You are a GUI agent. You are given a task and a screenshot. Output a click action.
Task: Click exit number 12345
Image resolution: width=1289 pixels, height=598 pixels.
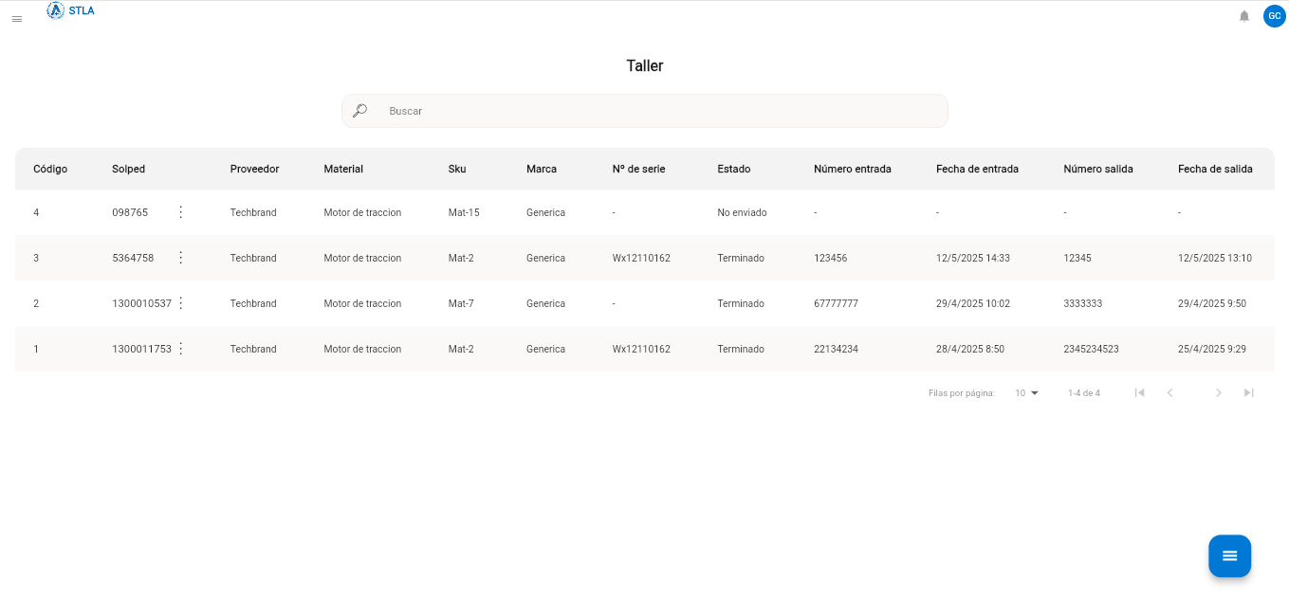coord(1077,258)
